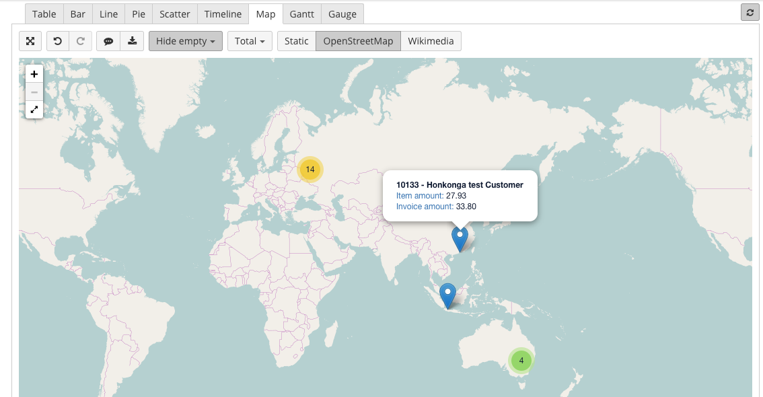
Task: Click the green cluster marker showing 4
Action: pos(521,361)
